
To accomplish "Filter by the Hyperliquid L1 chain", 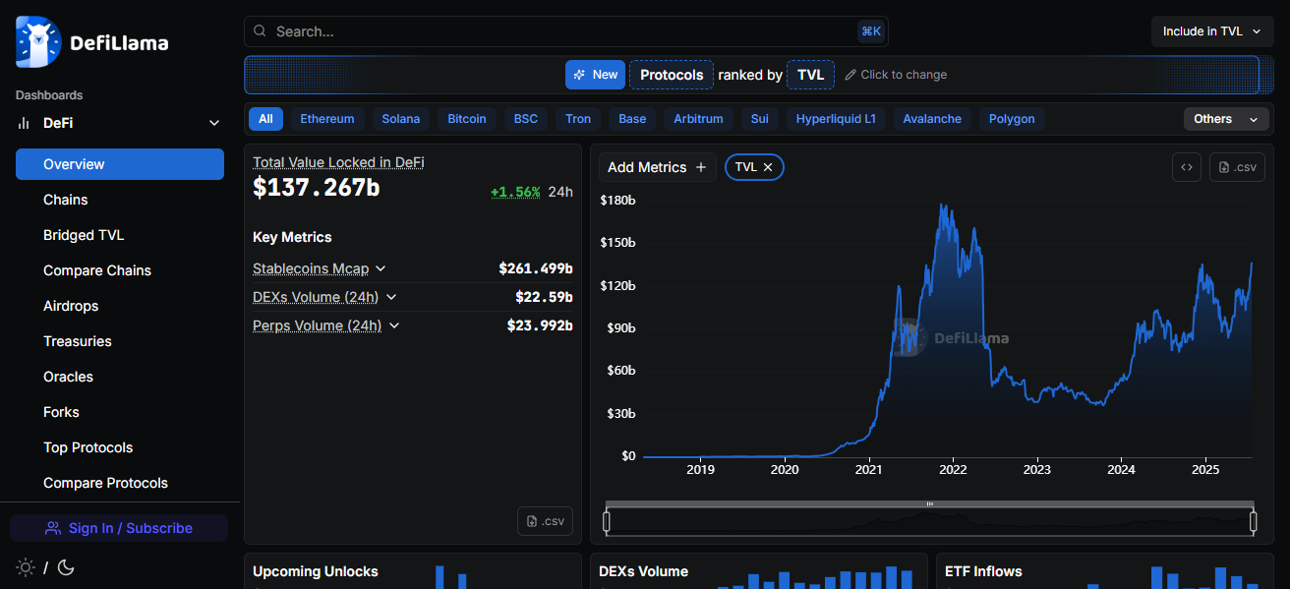I will 836,119.
